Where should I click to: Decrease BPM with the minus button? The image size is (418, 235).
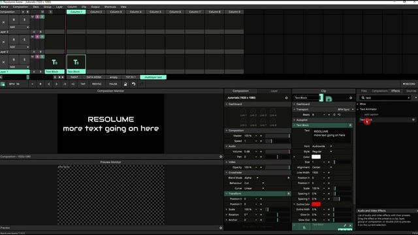click(x=32, y=84)
